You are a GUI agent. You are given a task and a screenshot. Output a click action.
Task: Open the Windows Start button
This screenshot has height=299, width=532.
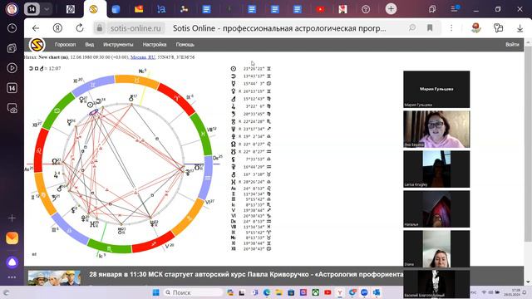(155, 292)
